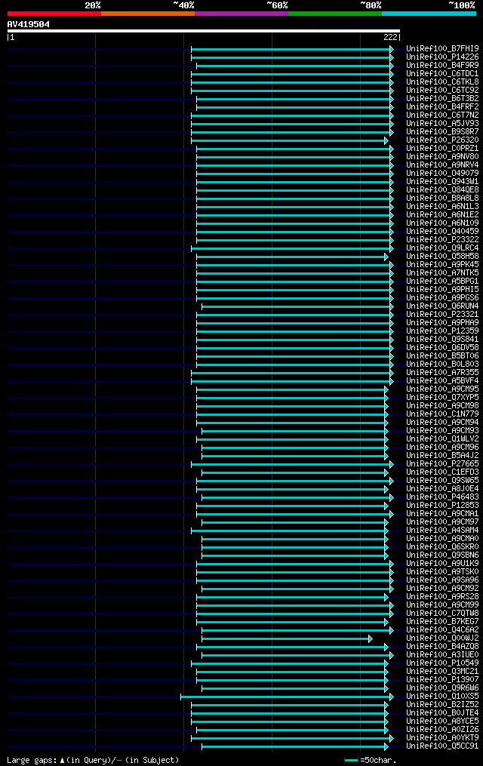Click the alignment bar for UniRef100_P26320
Viewport: 483px width, 766px height.
click(290, 140)
